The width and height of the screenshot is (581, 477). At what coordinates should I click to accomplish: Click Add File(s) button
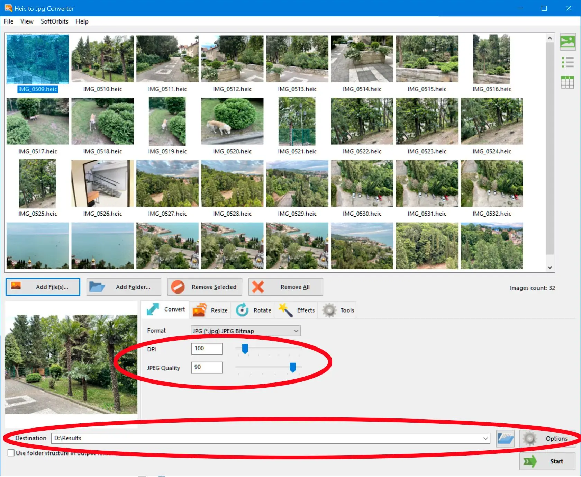(43, 287)
